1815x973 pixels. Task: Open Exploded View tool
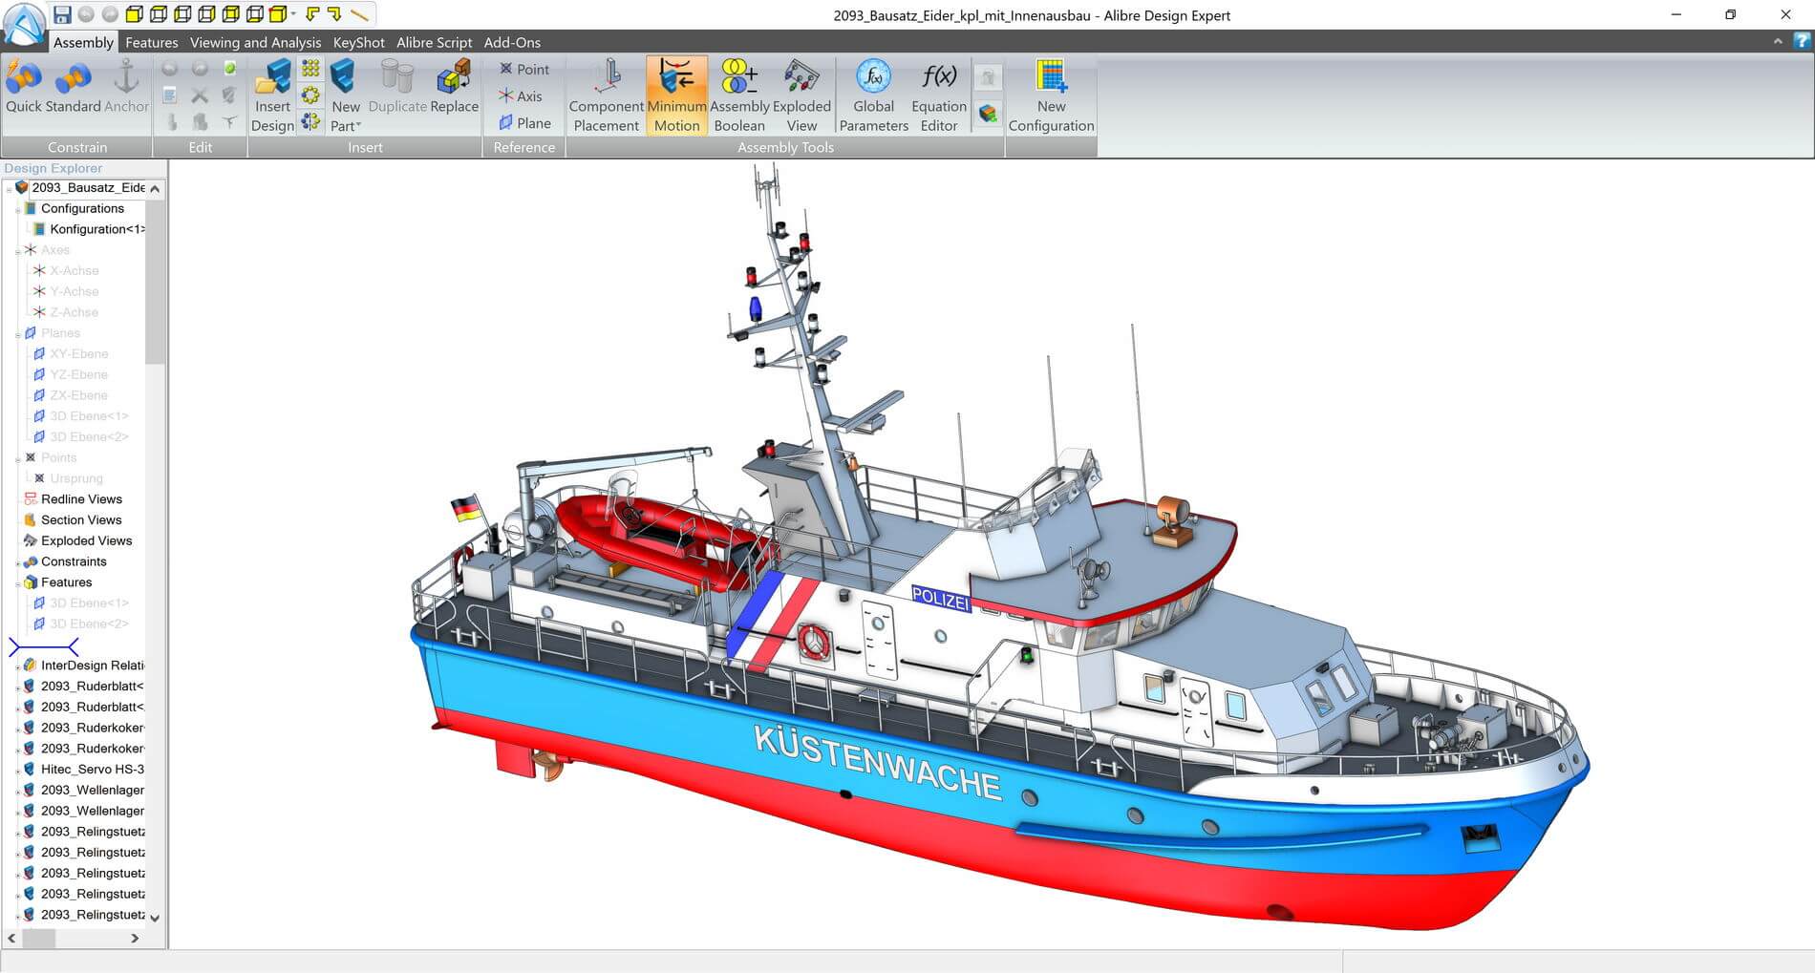[x=801, y=95]
